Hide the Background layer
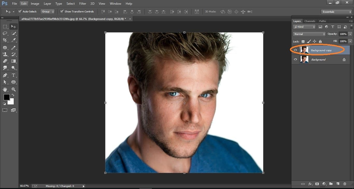 pos(295,59)
